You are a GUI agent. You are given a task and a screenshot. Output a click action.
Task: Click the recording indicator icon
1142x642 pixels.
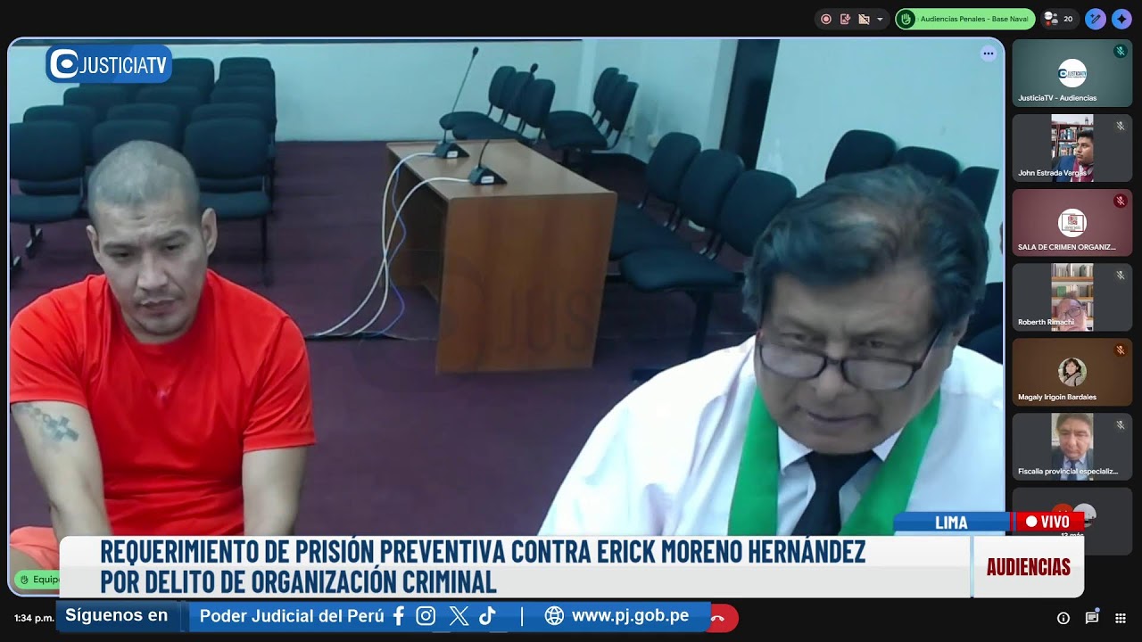pyautogui.click(x=826, y=19)
